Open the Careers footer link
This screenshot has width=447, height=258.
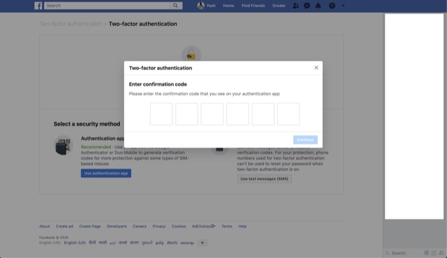point(139,226)
